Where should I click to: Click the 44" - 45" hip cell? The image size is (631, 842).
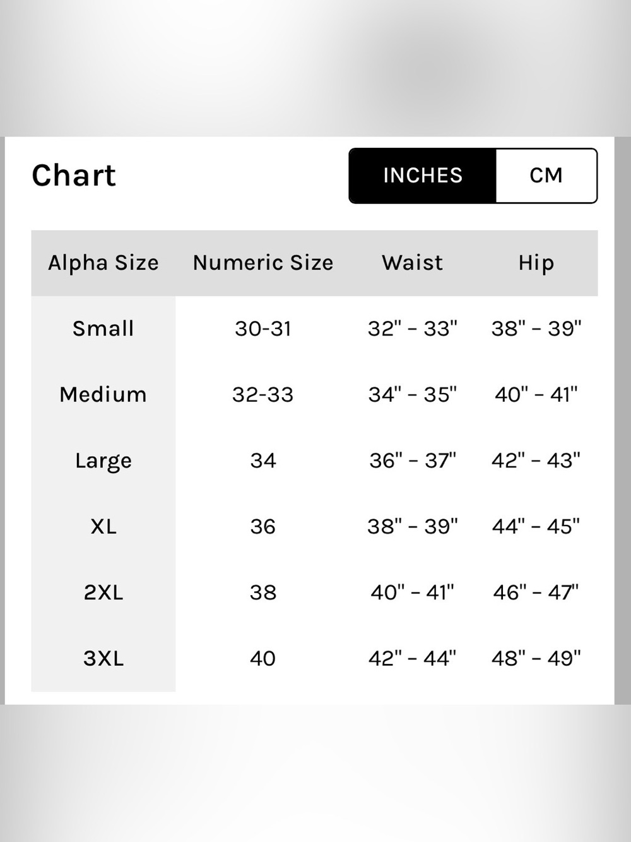coord(536,526)
